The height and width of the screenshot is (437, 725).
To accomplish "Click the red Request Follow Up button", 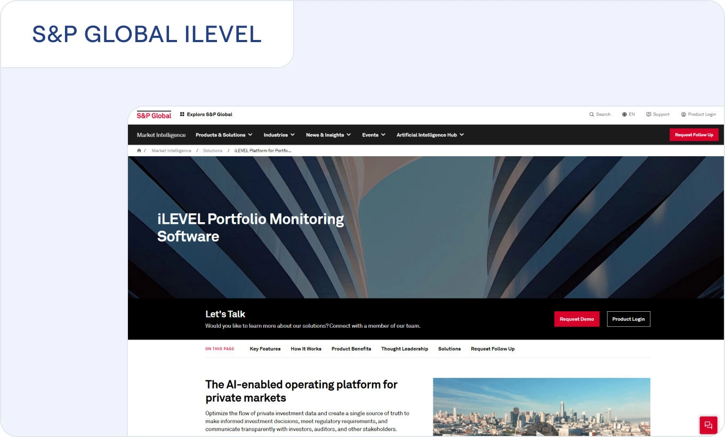I will coord(694,135).
